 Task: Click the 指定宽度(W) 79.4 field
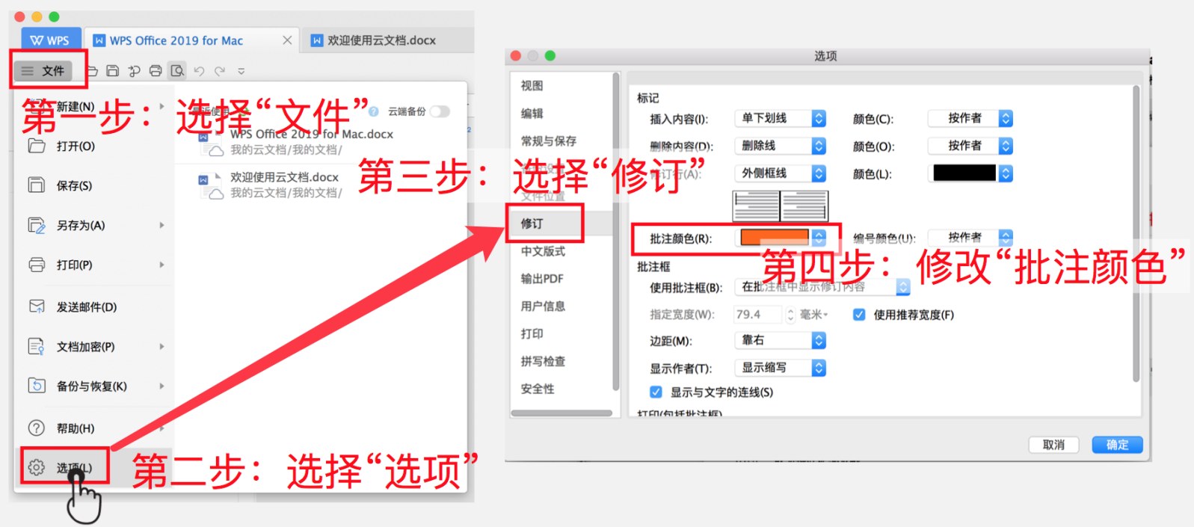(x=757, y=315)
